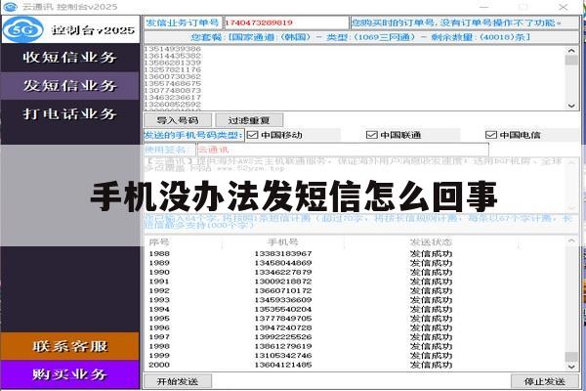This screenshot has width=586, height=391.
Task: Click the 5G cloud logo icon
Action: click(22, 29)
